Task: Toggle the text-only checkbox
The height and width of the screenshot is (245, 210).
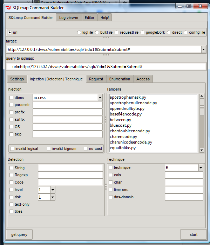Action: coord(11,204)
